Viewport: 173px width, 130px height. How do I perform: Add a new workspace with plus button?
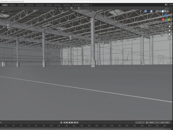91,5
